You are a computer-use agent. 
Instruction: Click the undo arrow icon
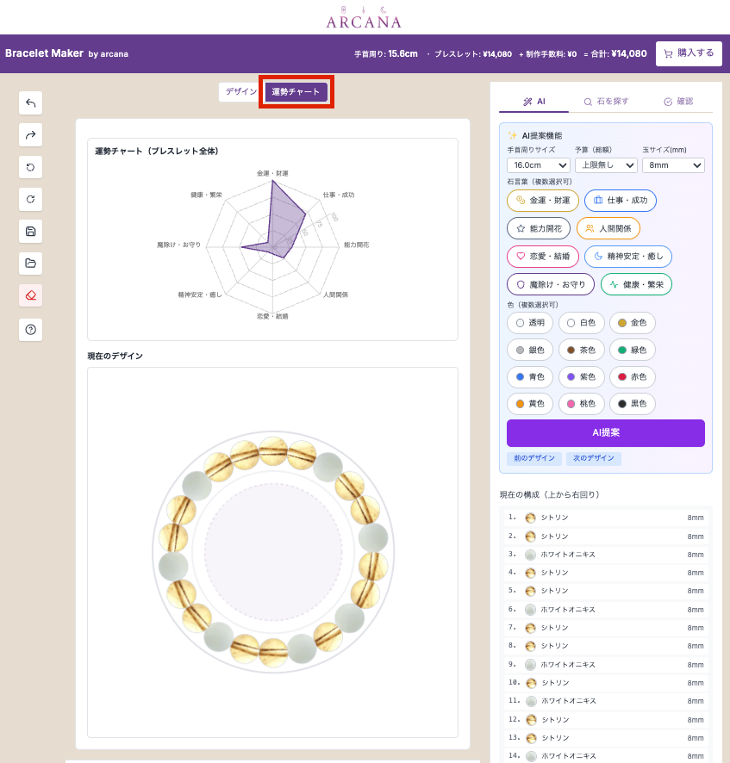point(30,103)
